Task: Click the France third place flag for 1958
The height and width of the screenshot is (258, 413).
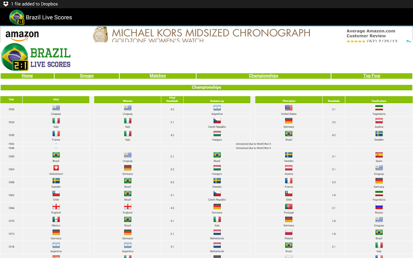Action: pyautogui.click(x=288, y=181)
